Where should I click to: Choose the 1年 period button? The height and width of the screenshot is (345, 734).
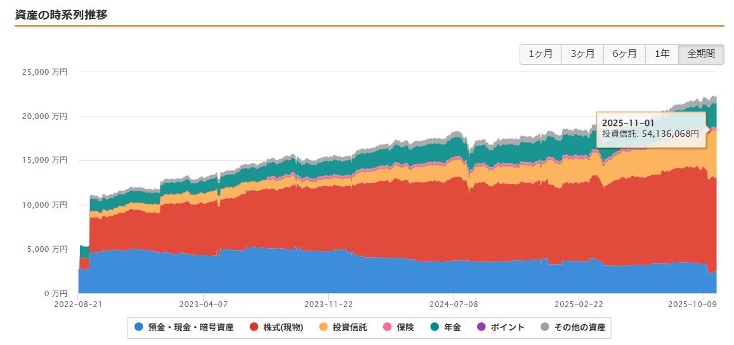(x=662, y=54)
